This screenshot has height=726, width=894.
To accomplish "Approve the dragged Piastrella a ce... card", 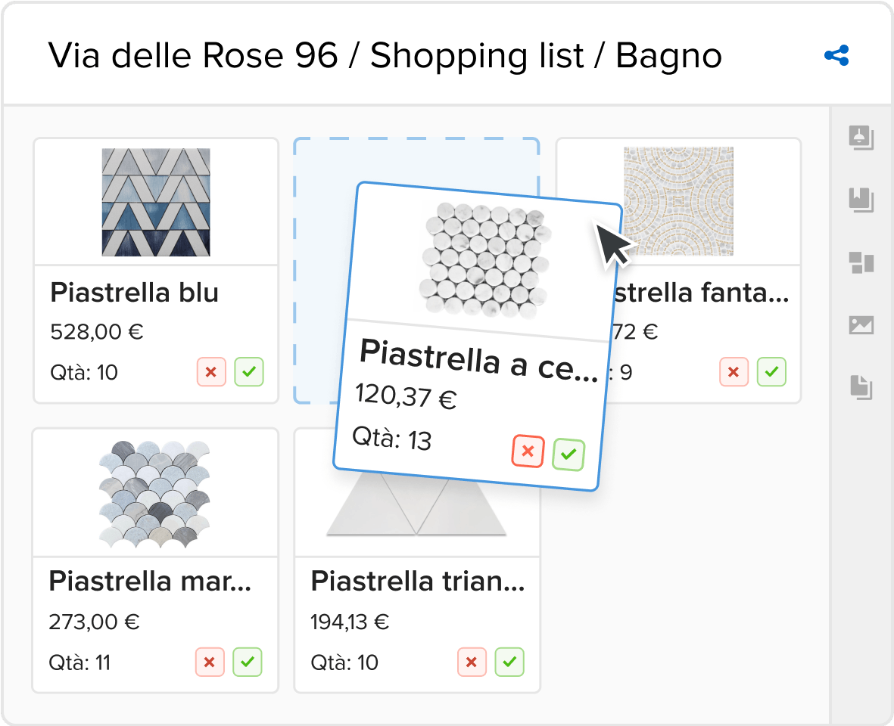I will tap(568, 455).
